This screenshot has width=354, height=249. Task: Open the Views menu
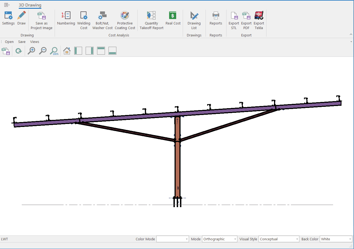point(35,42)
